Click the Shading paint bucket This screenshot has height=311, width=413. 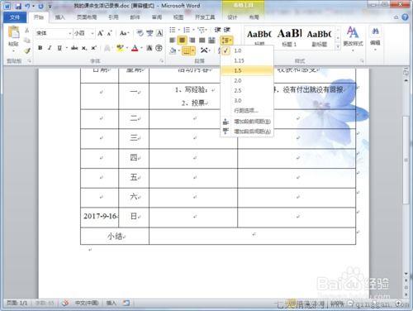173,50
